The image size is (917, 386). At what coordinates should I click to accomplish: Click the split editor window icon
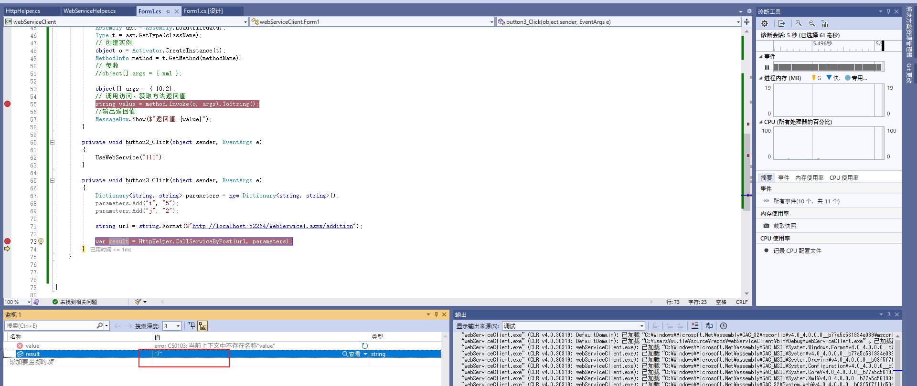(x=746, y=22)
